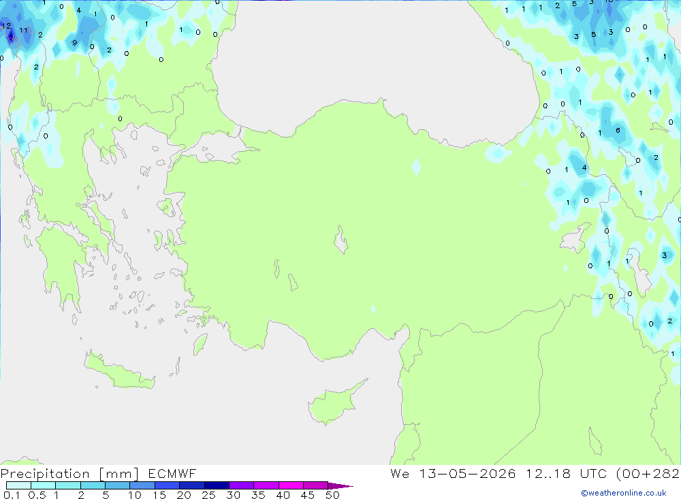Click the "ECMWF" model label
681x499 pixels.
[x=172, y=473]
